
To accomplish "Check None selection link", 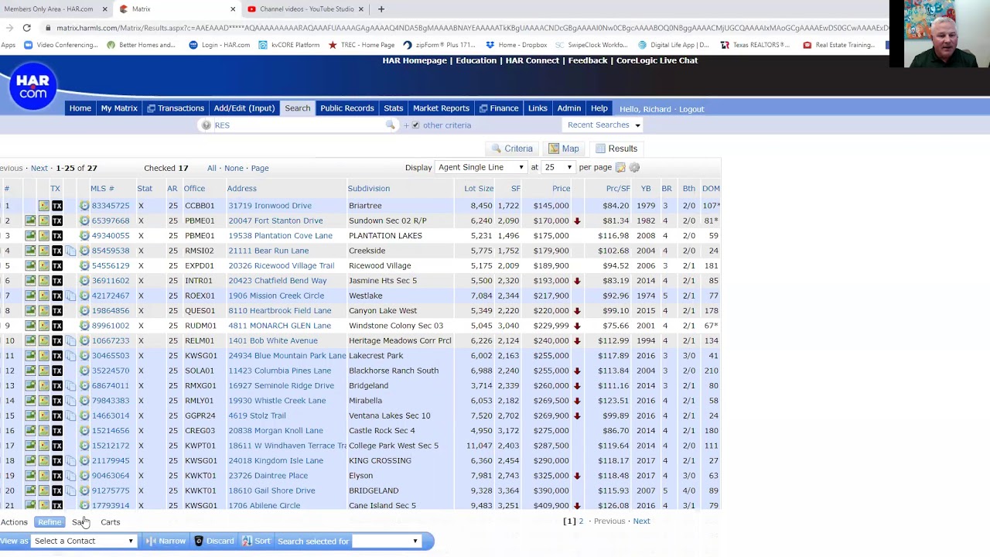I will click(x=234, y=168).
